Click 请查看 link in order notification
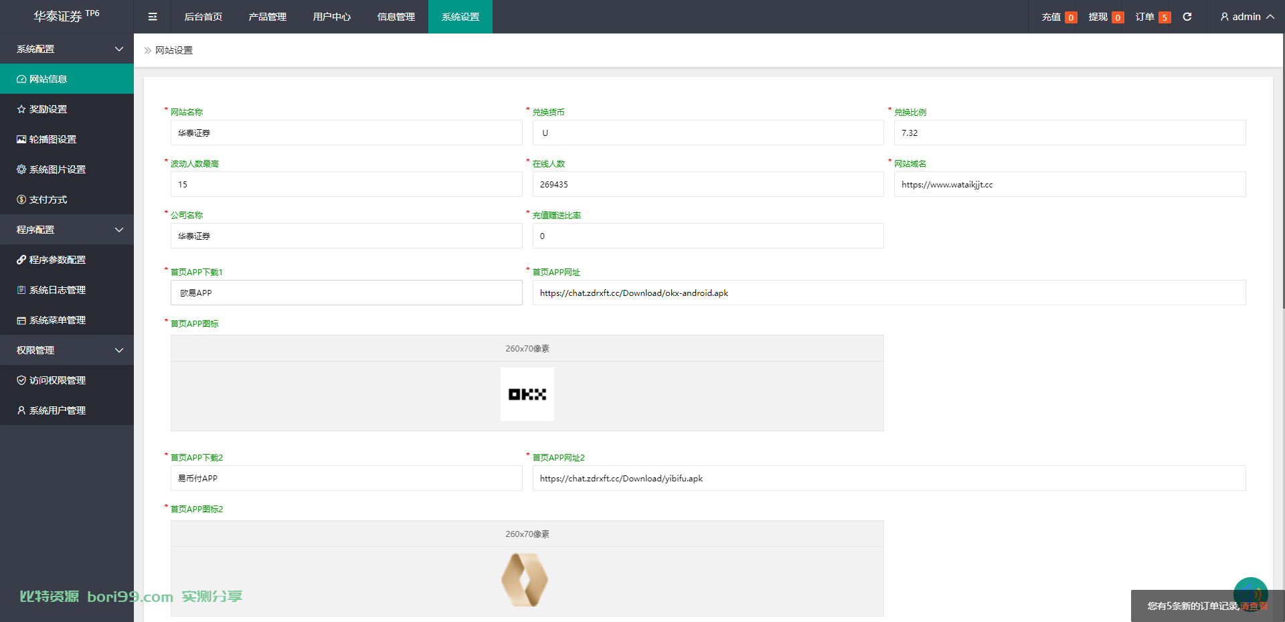The image size is (1285, 622). tap(1254, 606)
